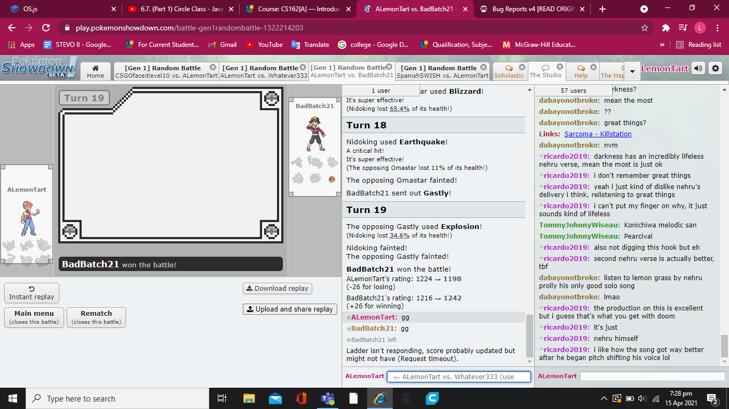Click the Showdown sound volume icon
Screen dimensions: 729x409
click(698, 68)
